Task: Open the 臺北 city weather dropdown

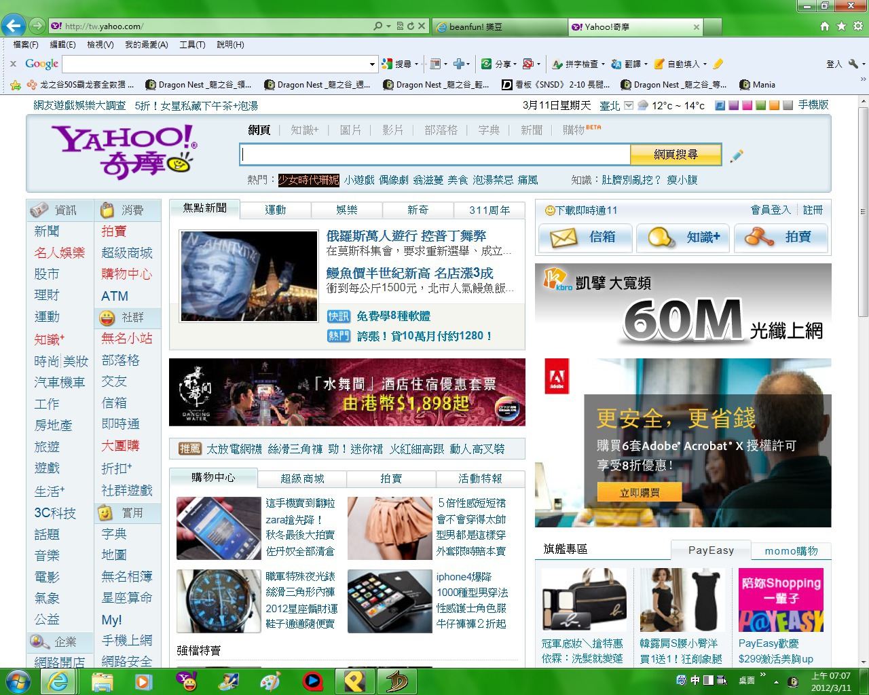Action: pyautogui.click(x=628, y=106)
